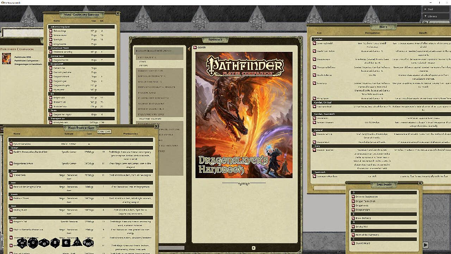Click the Prerequisites column header in Feats

pos(372,33)
